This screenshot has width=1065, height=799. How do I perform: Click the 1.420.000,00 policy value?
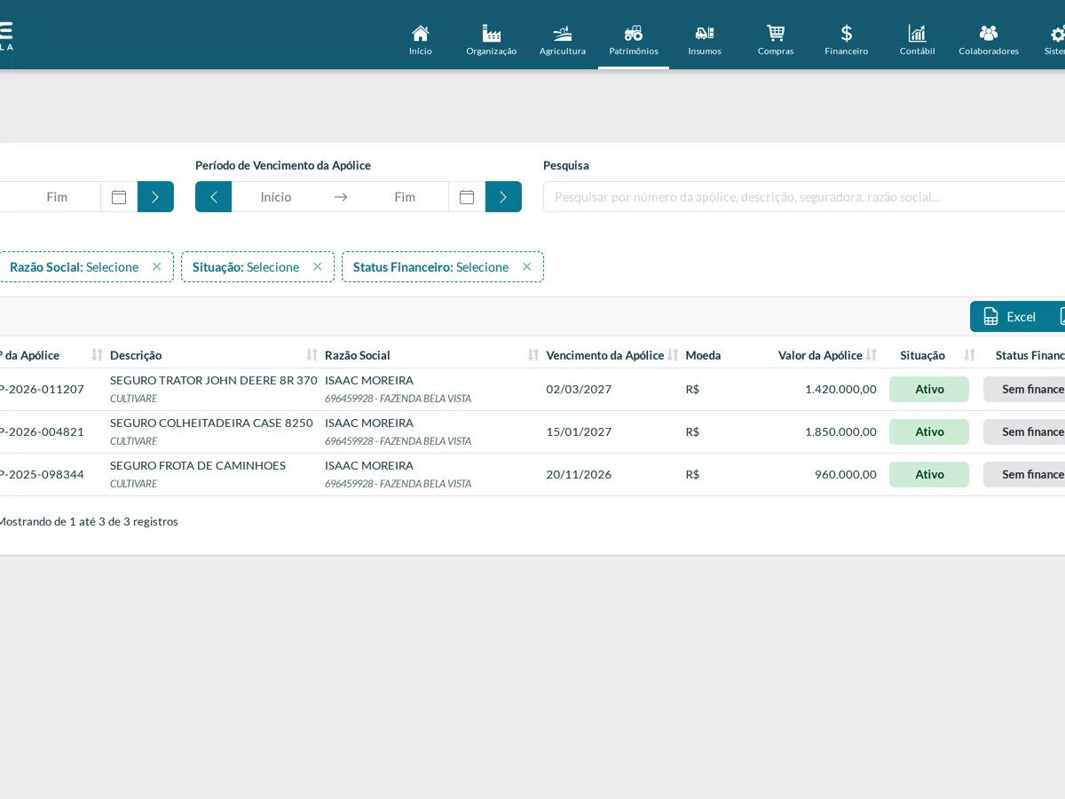840,389
